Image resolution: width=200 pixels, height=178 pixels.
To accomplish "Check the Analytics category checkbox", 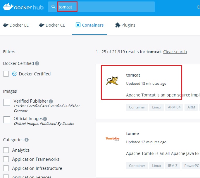I will coord(6,150).
